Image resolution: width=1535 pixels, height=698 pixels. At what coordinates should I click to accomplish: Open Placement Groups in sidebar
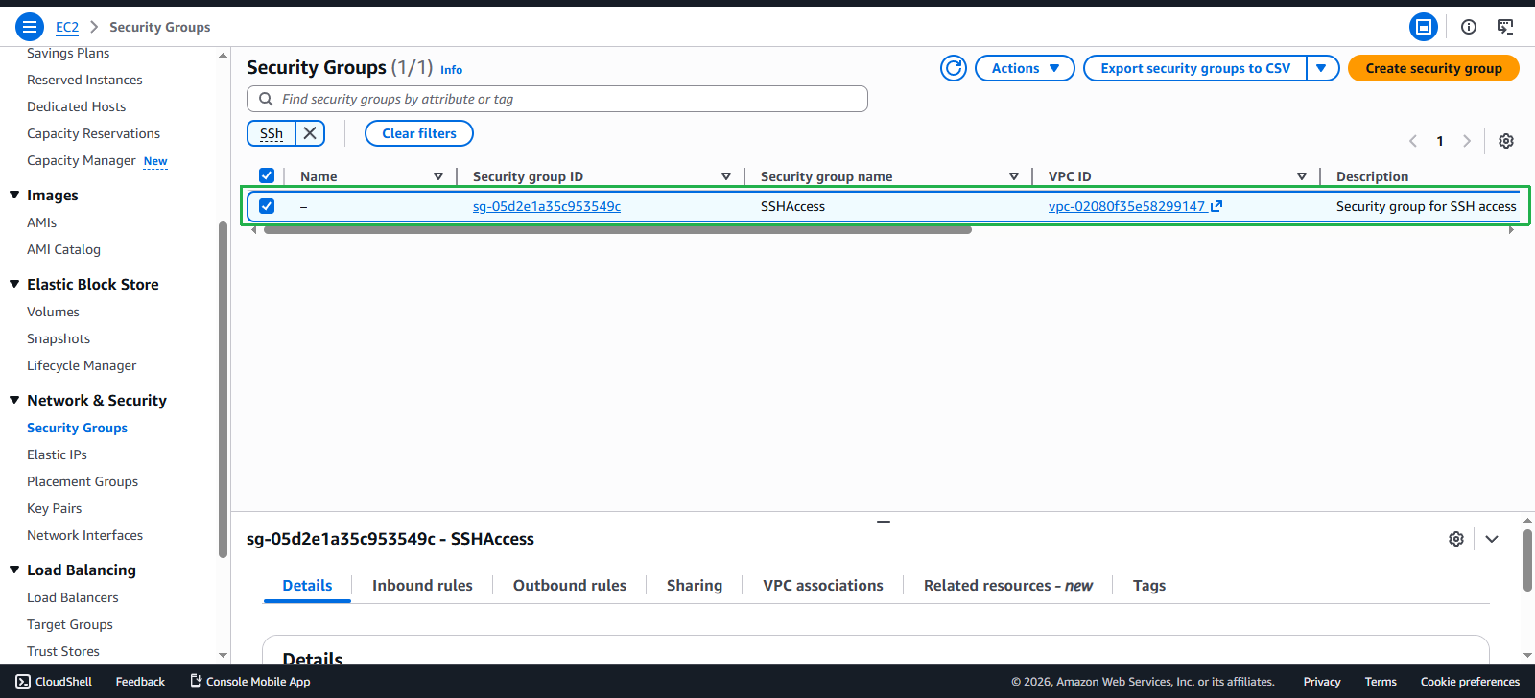point(83,481)
